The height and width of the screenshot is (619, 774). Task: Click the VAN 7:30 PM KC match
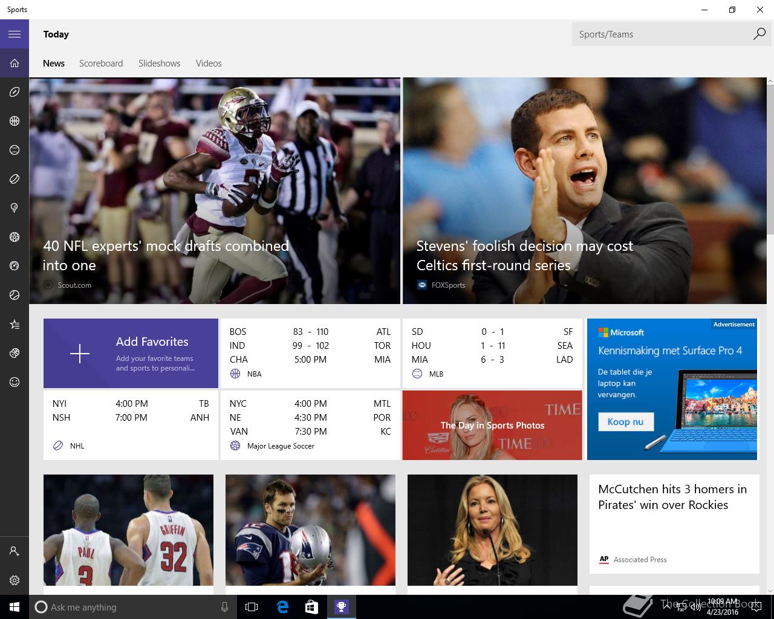pyautogui.click(x=310, y=431)
